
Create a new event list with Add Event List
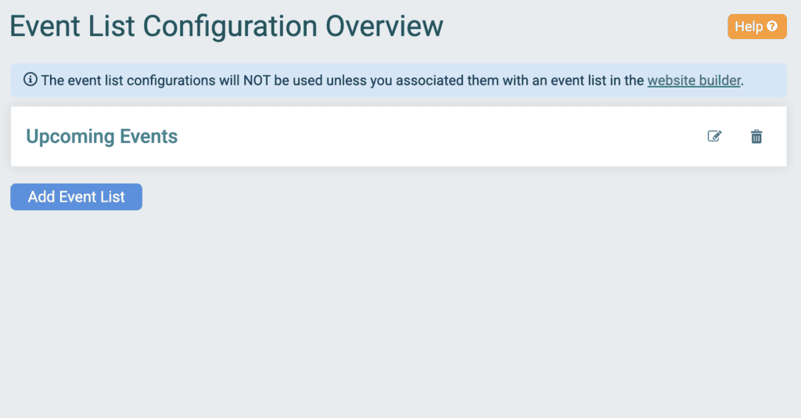point(76,196)
